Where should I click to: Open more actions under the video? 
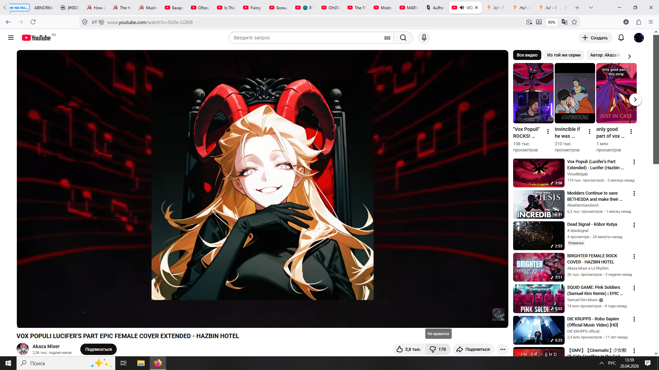tap(502, 349)
